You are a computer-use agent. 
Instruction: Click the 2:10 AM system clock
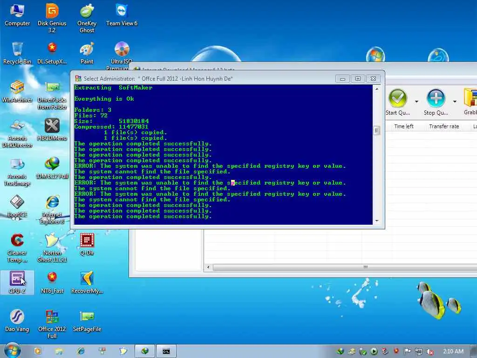click(x=453, y=351)
